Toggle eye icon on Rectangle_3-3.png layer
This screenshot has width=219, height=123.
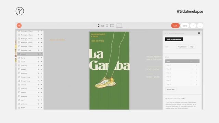[41, 39]
